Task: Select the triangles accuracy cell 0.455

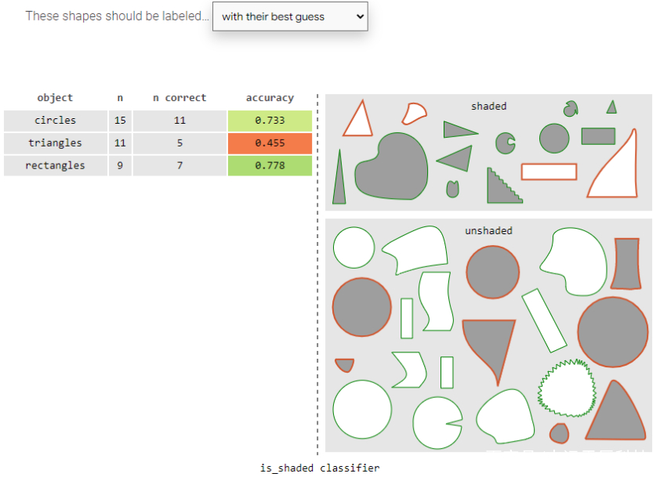Action: 270,143
